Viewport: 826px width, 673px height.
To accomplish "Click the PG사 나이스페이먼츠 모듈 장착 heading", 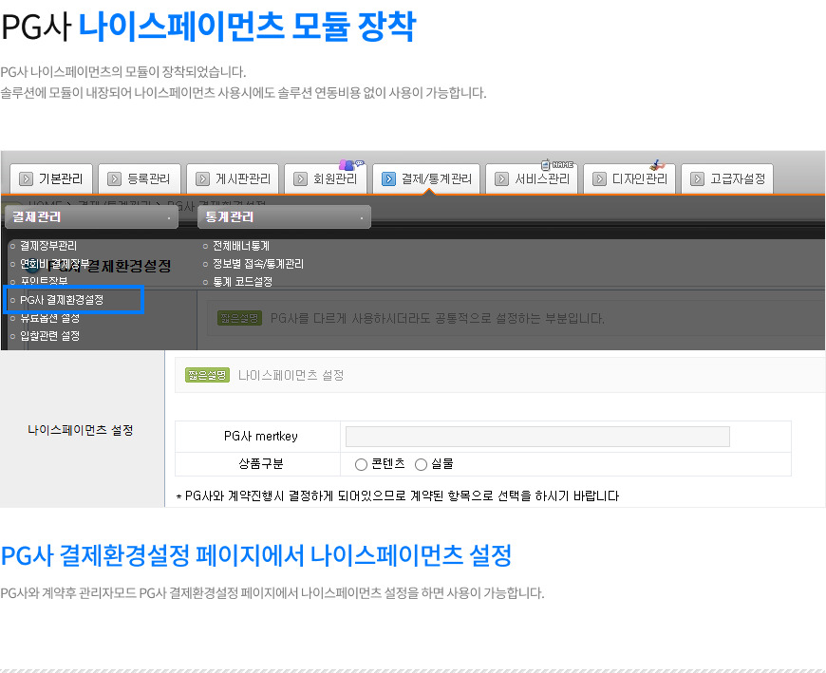I will click(209, 27).
